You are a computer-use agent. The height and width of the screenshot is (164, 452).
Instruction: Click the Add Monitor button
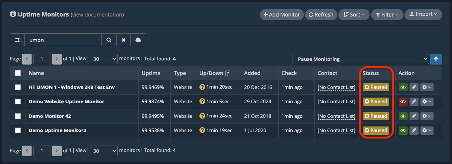coord(282,15)
